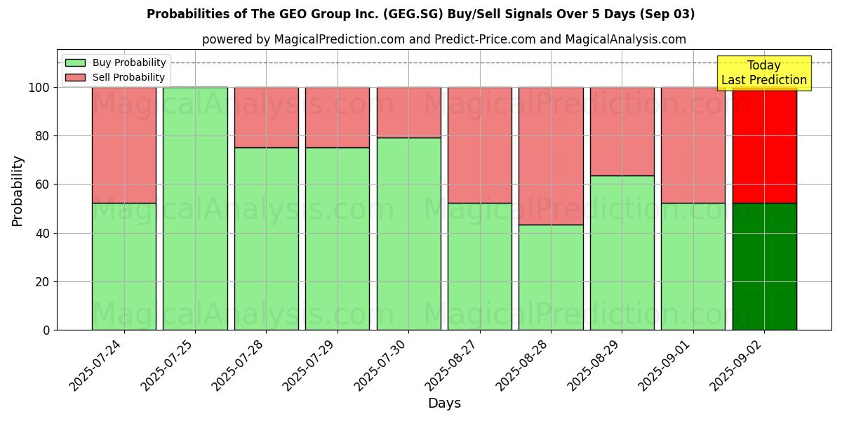Click the green buy bar for 2025-08-29

[622, 253]
